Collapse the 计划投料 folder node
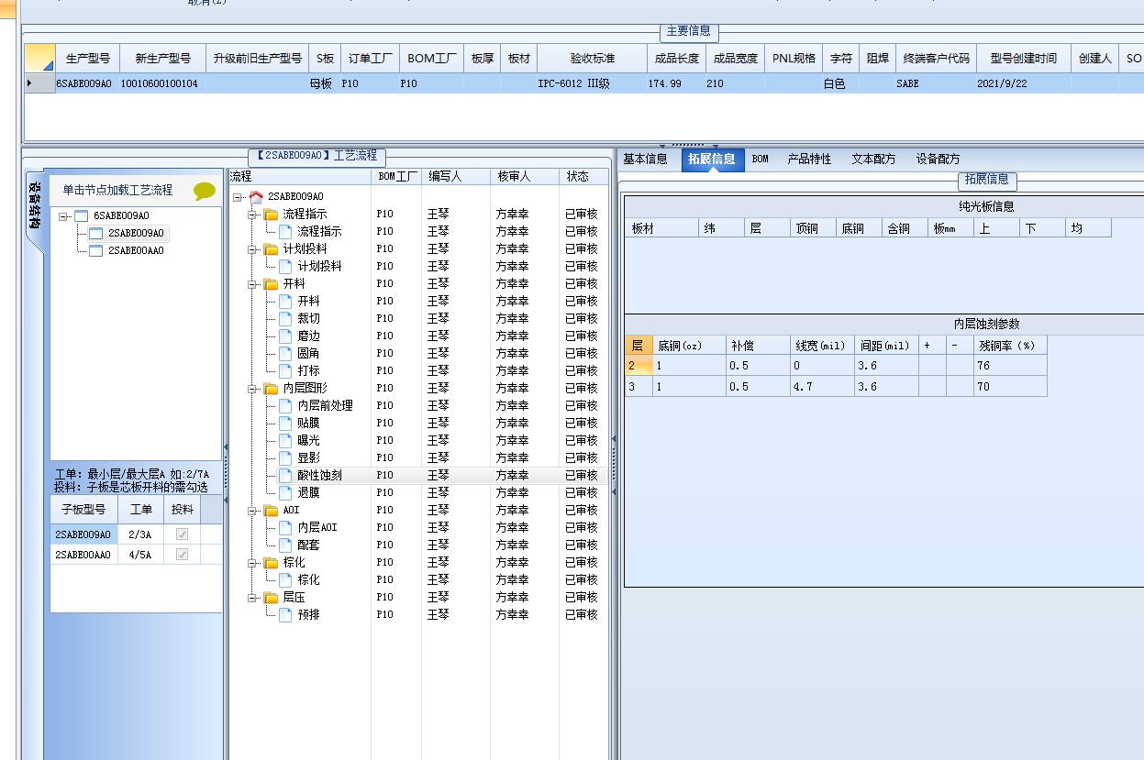The height and width of the screenshot is (760, 1144). (x=252, y=248)
